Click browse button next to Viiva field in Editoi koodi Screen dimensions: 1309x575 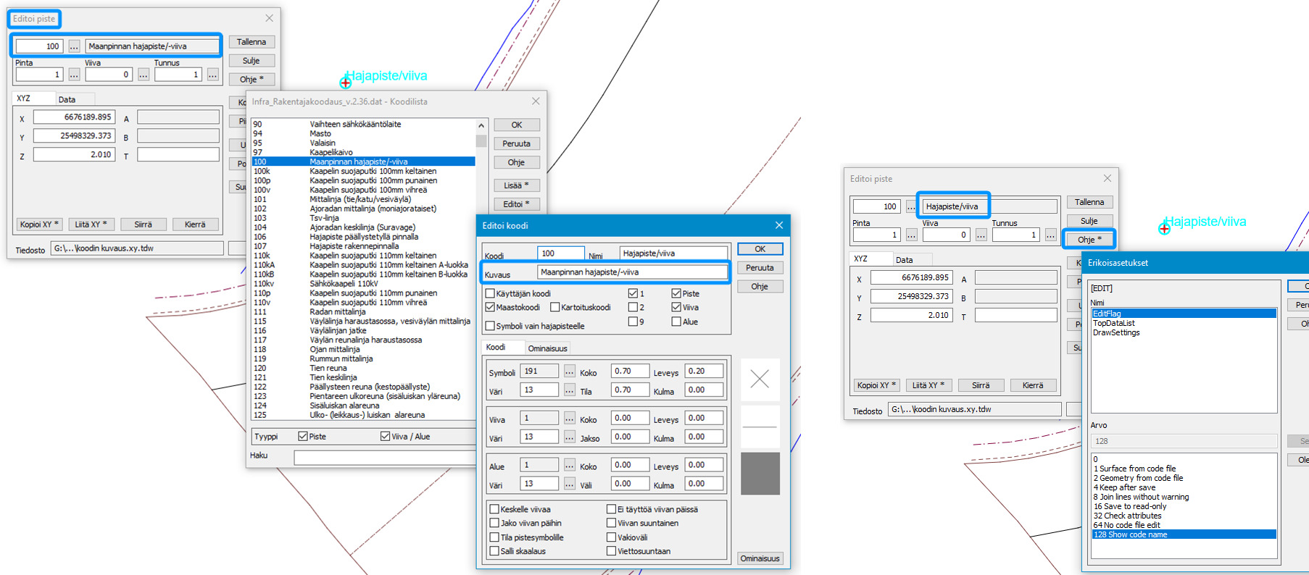click(x=570, y=419)
